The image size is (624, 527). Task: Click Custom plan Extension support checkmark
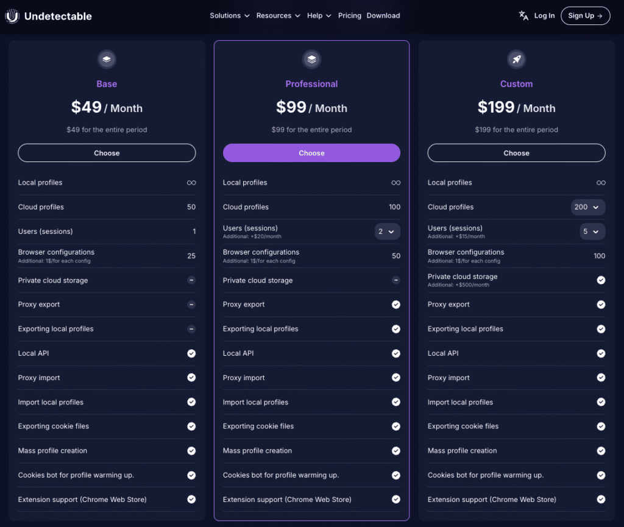[x=601, y=499]
